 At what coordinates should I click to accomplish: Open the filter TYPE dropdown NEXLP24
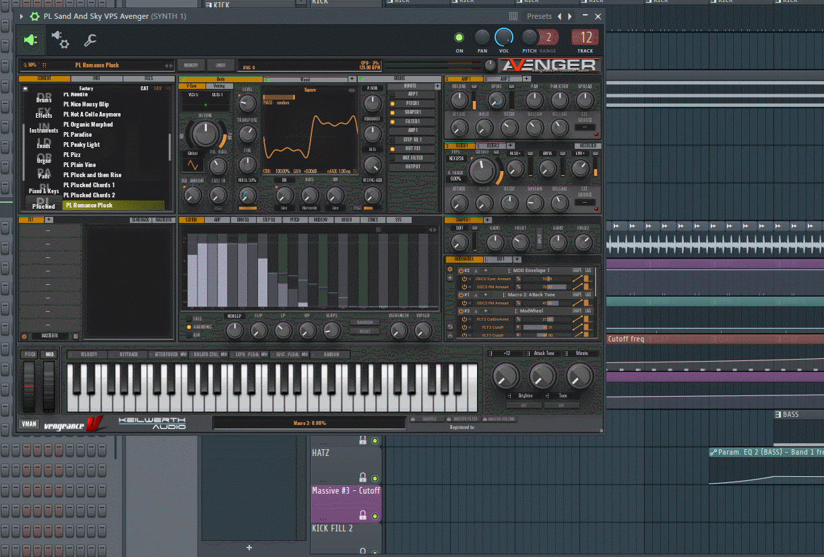coord(456,159)
